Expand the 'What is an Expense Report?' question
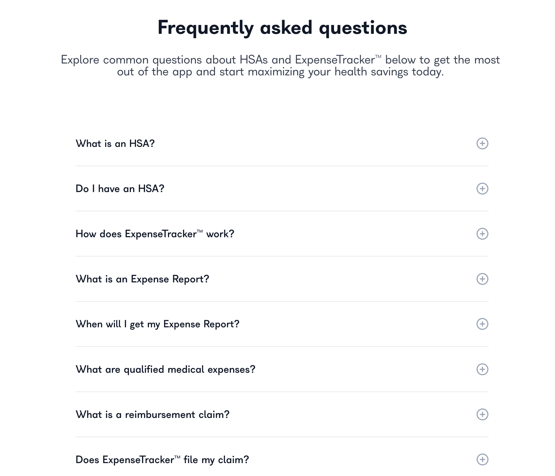Image resolution: width=555 pixels, height=476 pixels. click(x=142, y=279)
